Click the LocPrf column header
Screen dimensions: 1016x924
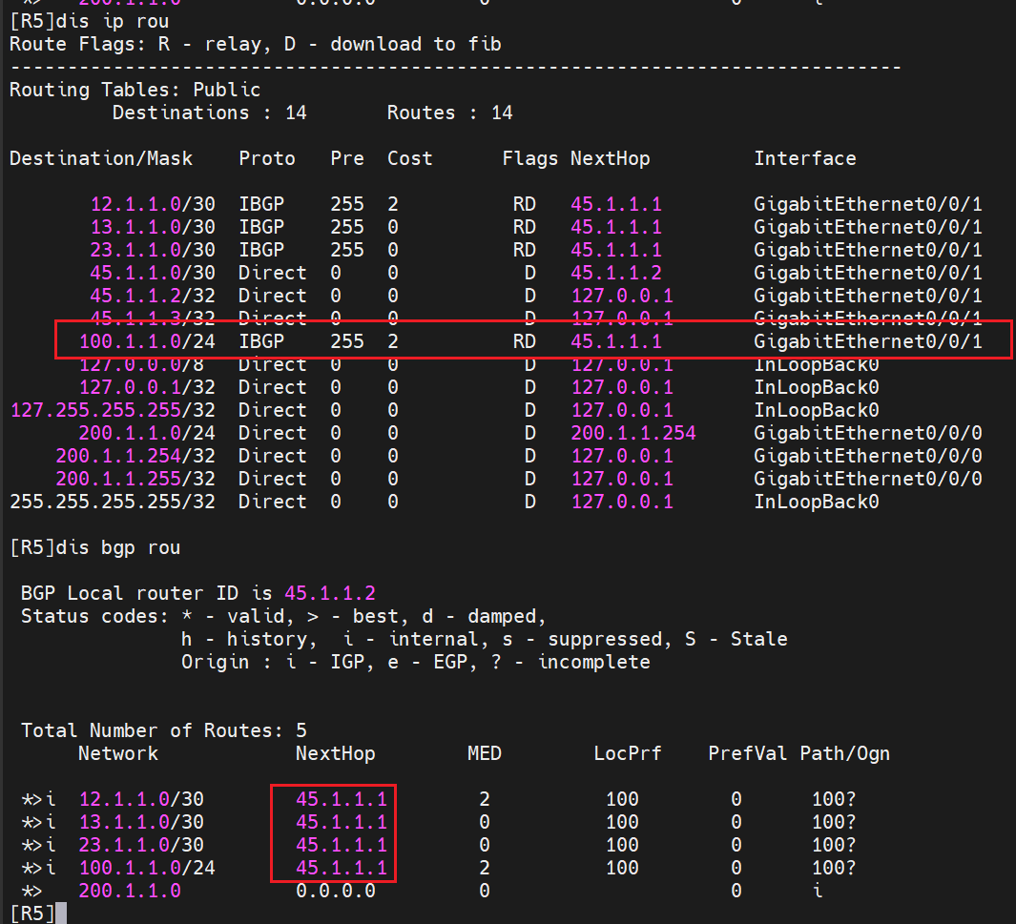click(622, 753)
